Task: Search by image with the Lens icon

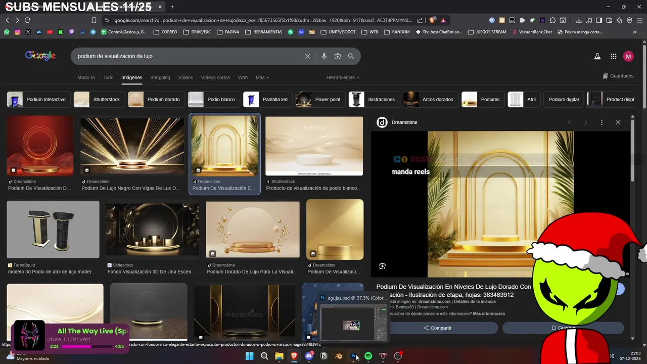Action: point(338,56)
